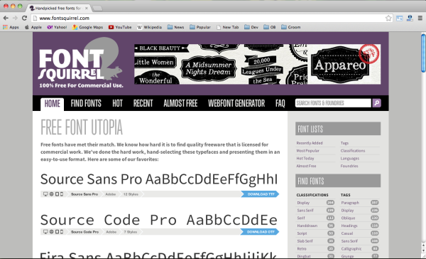
Task: Open the Languages list link
Action: (350, 158)
